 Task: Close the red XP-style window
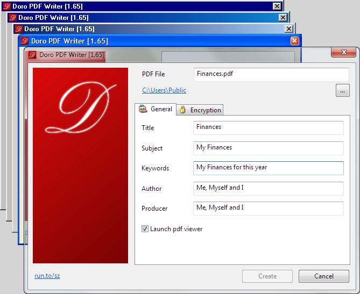tap(294, 41)
